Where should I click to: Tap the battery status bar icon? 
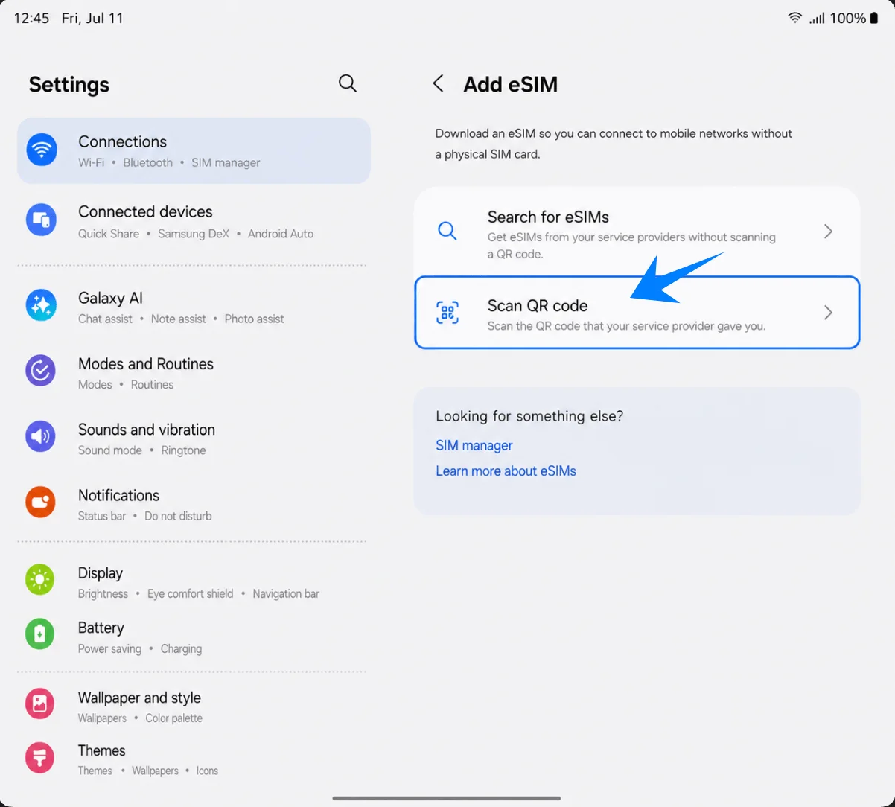pos(874,18)
